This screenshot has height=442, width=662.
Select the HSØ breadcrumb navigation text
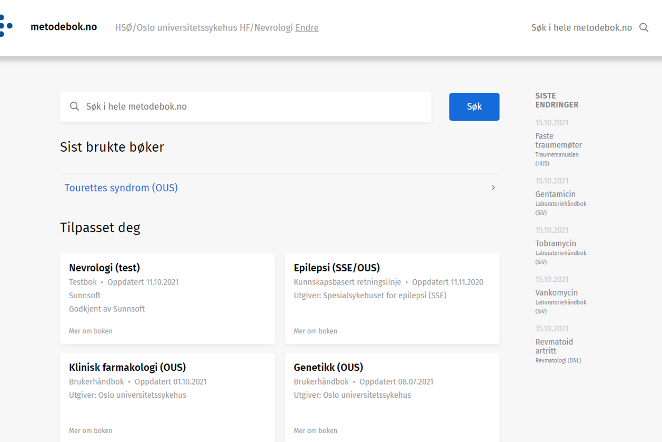tap(123, 27)
